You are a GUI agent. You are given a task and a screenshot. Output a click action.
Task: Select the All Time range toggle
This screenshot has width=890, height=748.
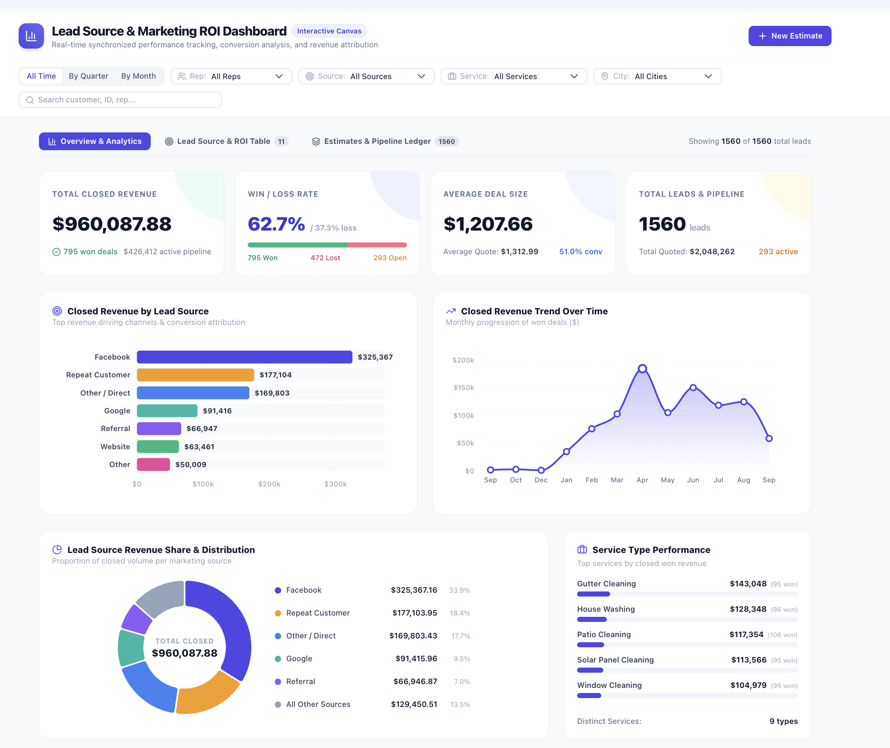[x=41, y=76]
